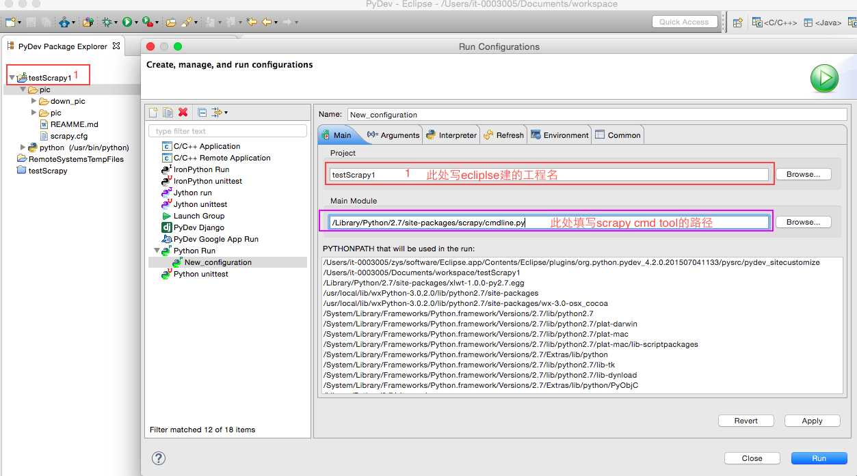
Task: Expand the python interpreter node
Action: tap(23, 147)
